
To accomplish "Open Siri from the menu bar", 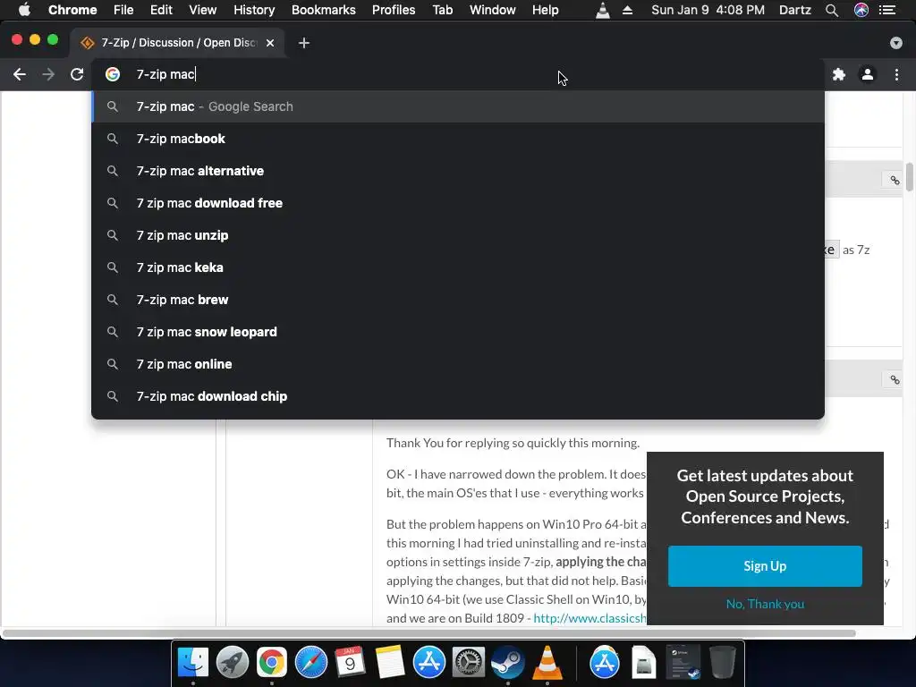I will coord(861,10).
